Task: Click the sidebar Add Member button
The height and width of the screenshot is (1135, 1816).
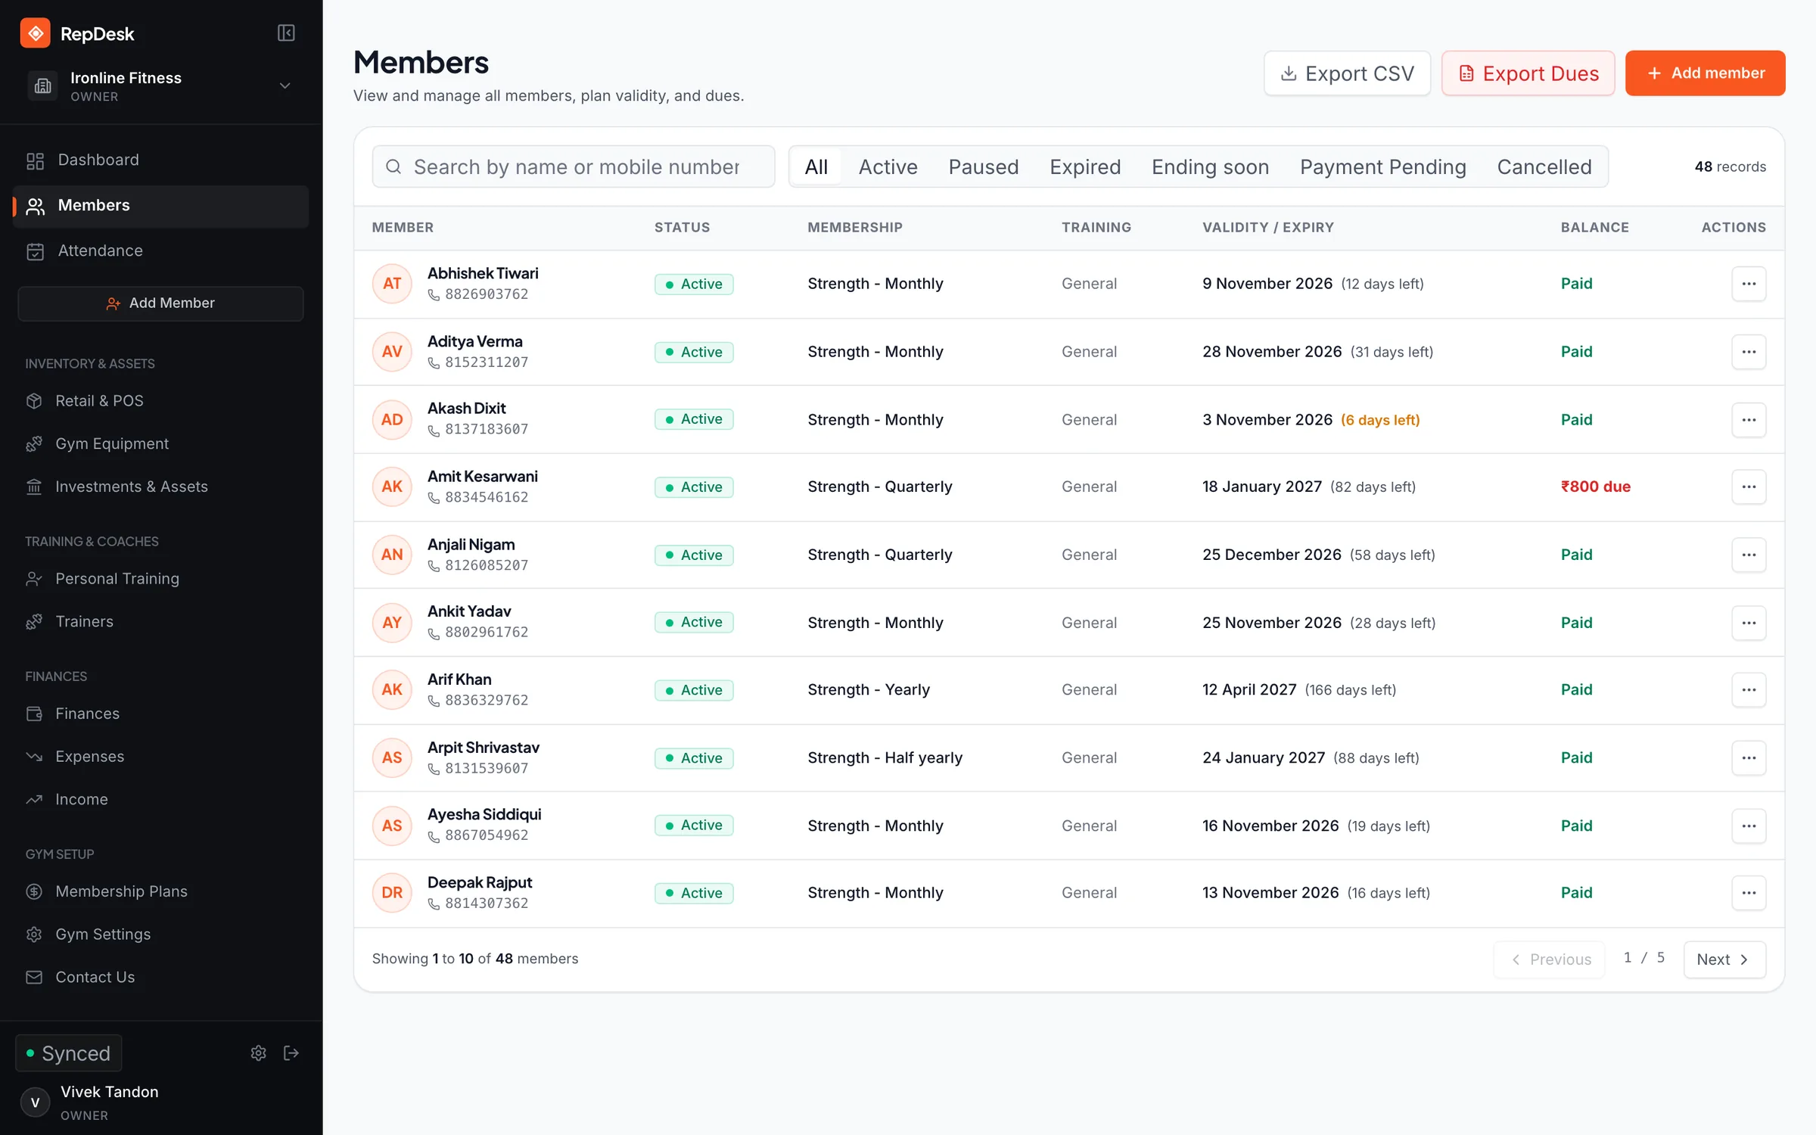Action: click(160, 303)
